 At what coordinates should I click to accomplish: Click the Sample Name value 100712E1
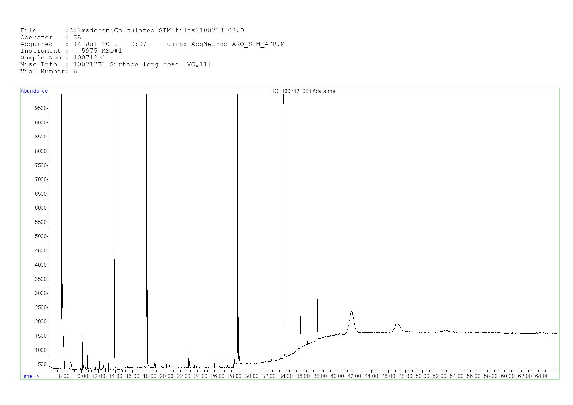point(90,58)
